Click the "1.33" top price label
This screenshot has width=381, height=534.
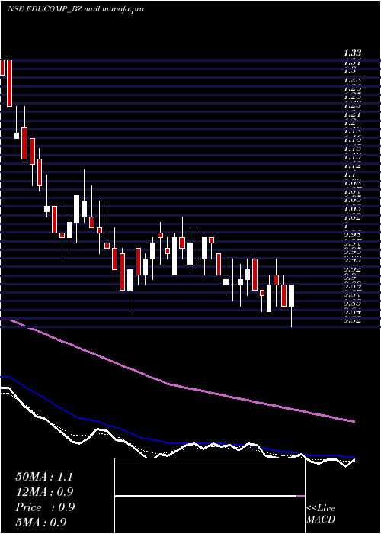(353, 53)
